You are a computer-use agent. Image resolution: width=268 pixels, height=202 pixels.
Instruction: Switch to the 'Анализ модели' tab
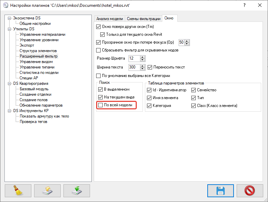coord(109,19)
